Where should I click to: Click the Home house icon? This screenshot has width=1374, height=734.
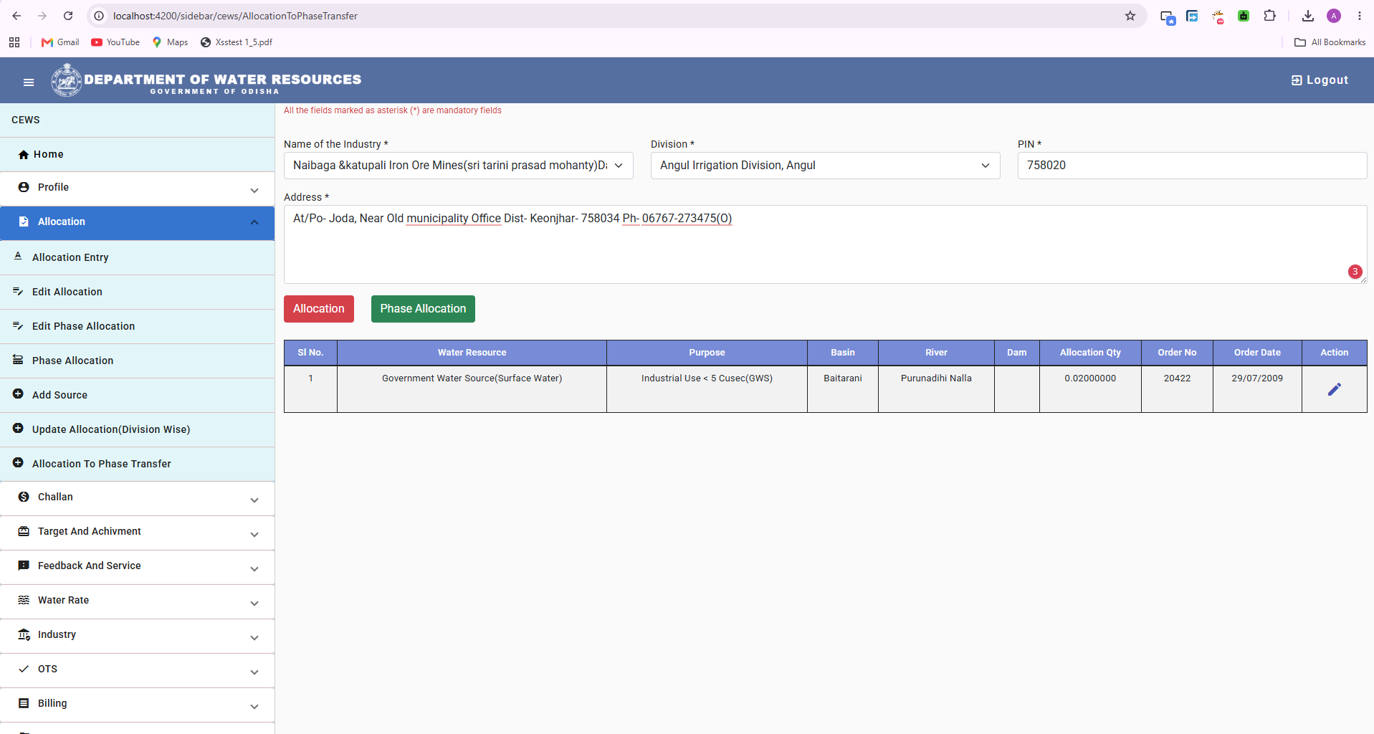point(24,155)
